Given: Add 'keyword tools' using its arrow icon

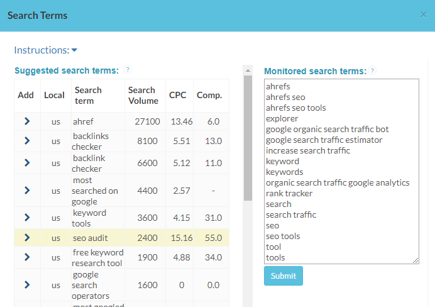Looking at the screenshot, I should [27, 218].
